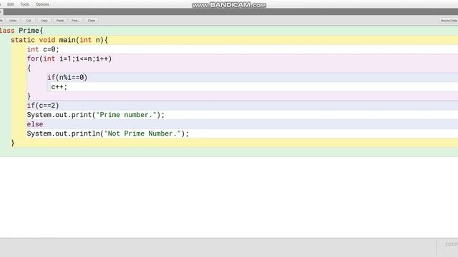Open the Options menu

[x=42, y=4]
